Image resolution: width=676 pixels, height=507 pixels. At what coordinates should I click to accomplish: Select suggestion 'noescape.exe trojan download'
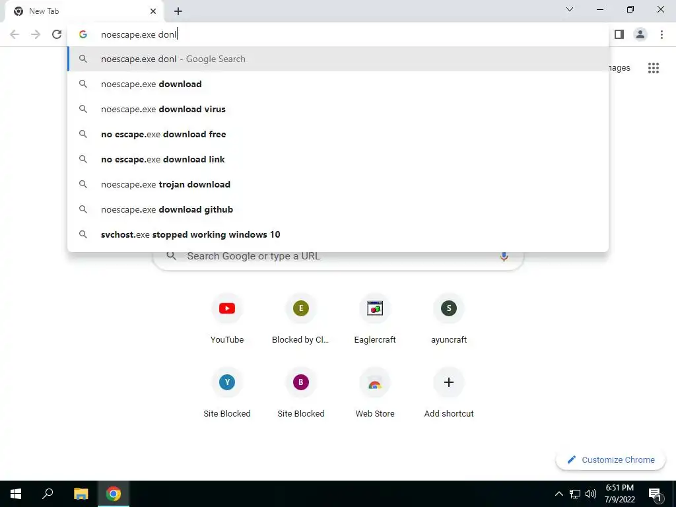click(x=338, y=184)
